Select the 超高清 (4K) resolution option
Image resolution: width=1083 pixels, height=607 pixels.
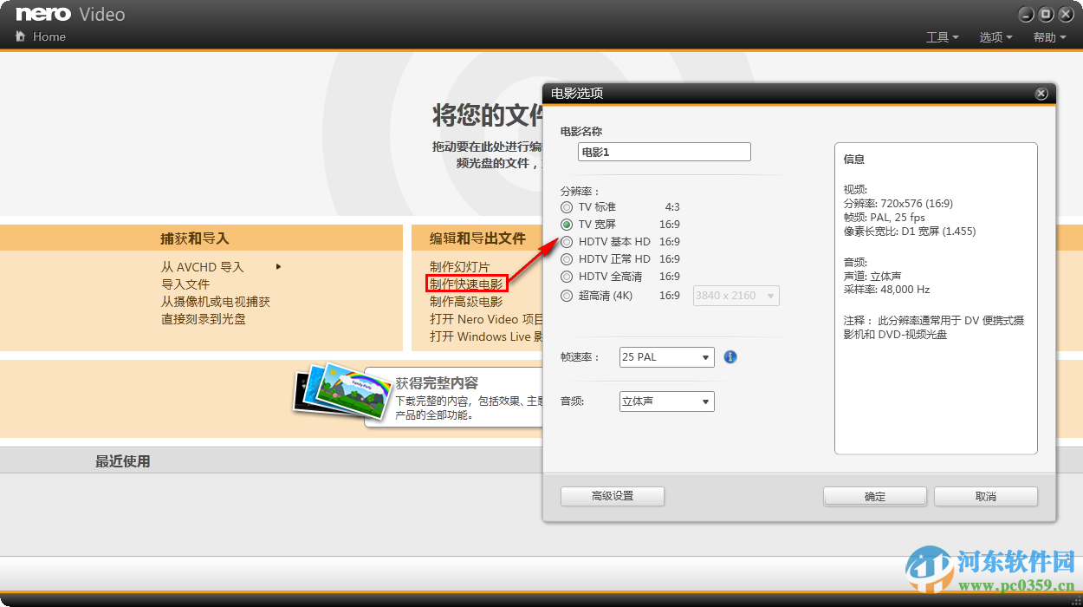566,295
